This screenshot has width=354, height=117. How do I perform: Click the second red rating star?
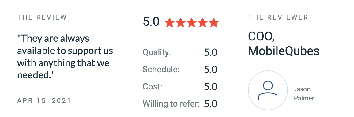pyautogui.click(x=181, y=23)
